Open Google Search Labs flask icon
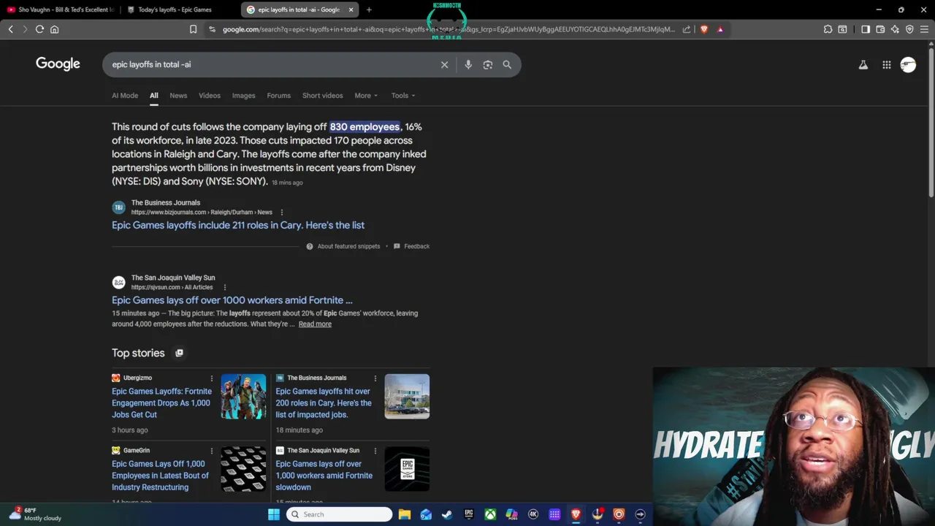 863,65
